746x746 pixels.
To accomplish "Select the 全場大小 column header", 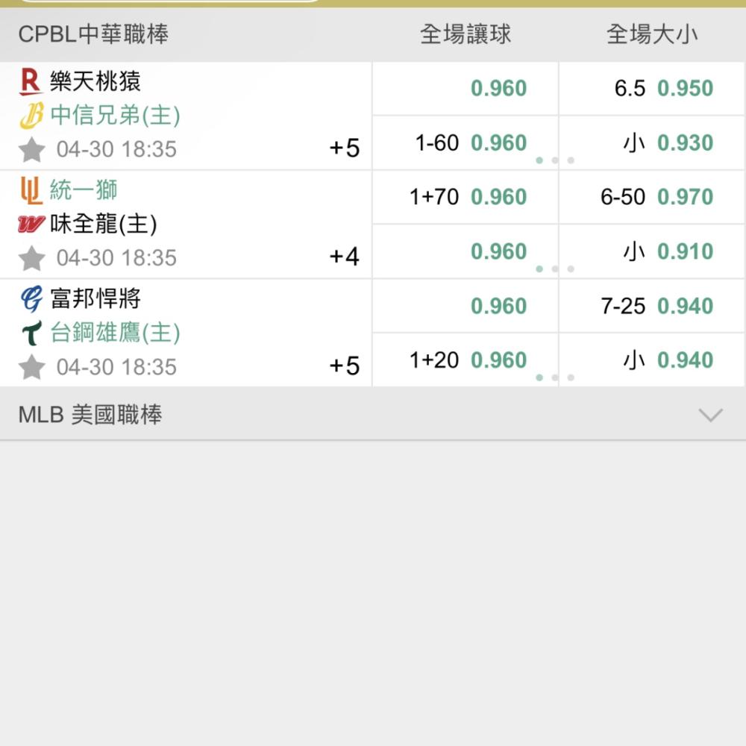I will pyautogui.click(x=652, y=34).
